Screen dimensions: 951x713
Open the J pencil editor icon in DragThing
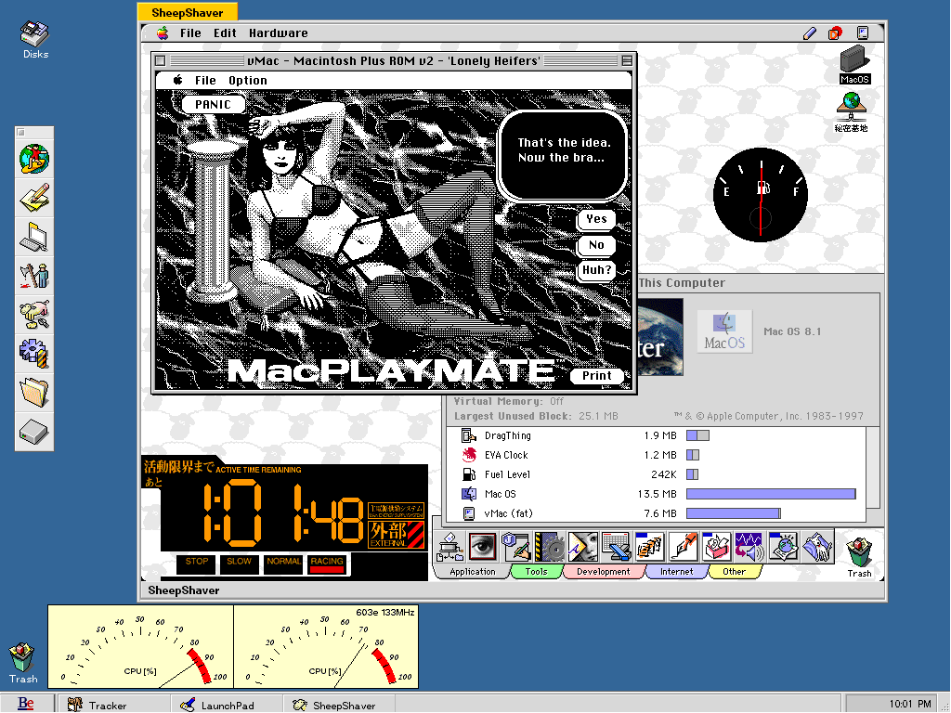pyautogui.click(x=516, y=547)
